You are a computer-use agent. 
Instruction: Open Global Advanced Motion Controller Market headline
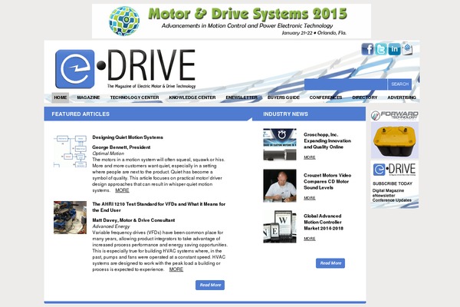324,222
